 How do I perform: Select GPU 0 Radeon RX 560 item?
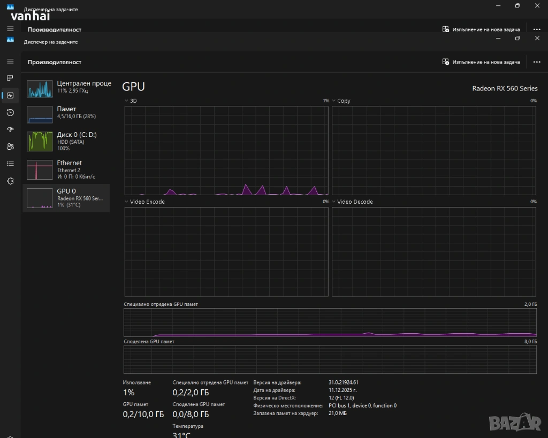(x=67, y=197)
